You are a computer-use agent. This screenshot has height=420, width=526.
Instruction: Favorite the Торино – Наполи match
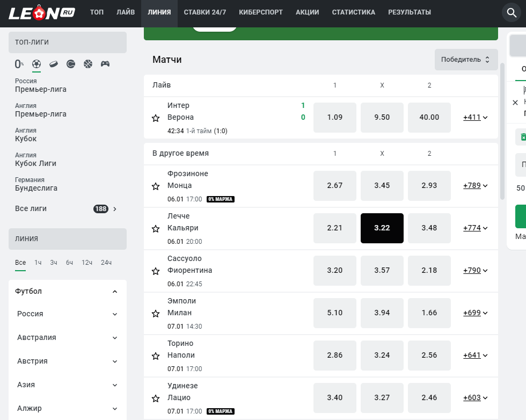[x=156, y=356]
